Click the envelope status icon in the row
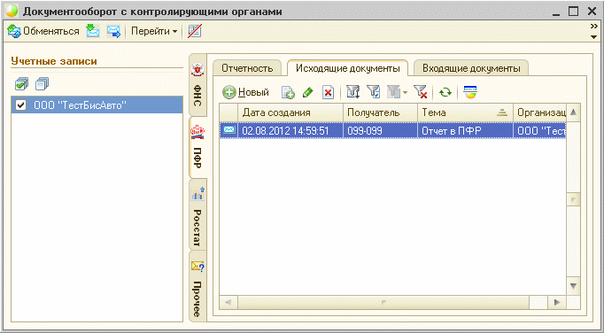Screen dimensions: 604x333 pos(228,131)
